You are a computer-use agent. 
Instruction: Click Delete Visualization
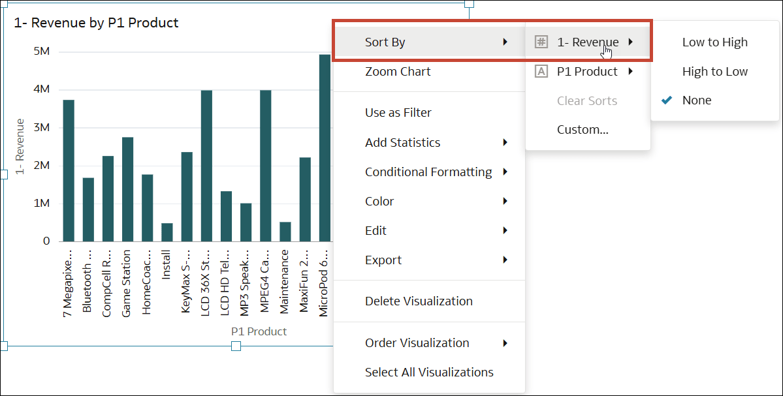pyautogui.click(x=419, y=301)
